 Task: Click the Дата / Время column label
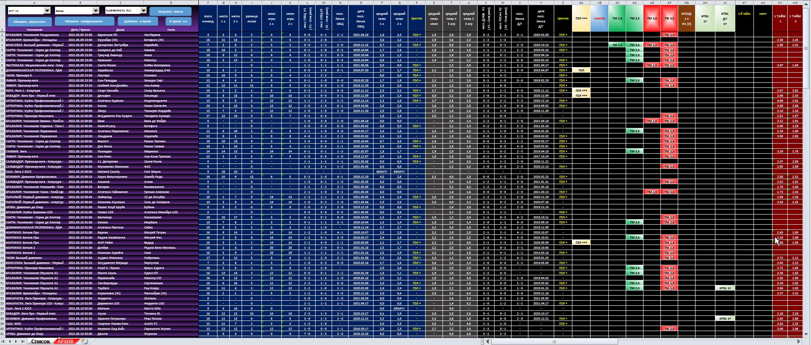pyautogui.click(x=80, y=30)
